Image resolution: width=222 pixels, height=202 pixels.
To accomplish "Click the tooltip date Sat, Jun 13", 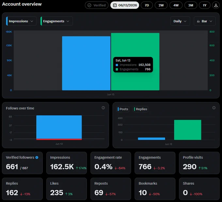I will (123, 61).
